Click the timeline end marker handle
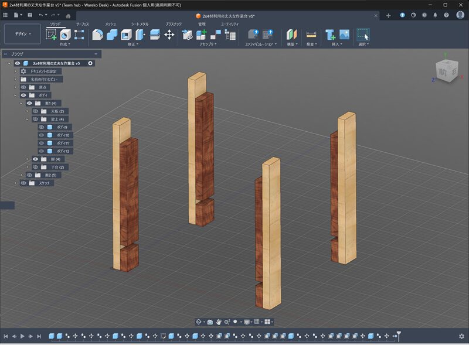Image resolution: width=469 pixels, height=345 pixels. (x=399, y=334)
